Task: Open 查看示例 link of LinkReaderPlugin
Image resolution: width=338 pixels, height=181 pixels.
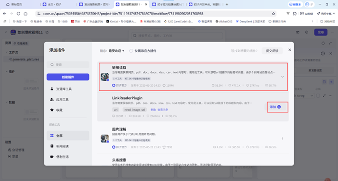Action: click(x=163, y=110)
